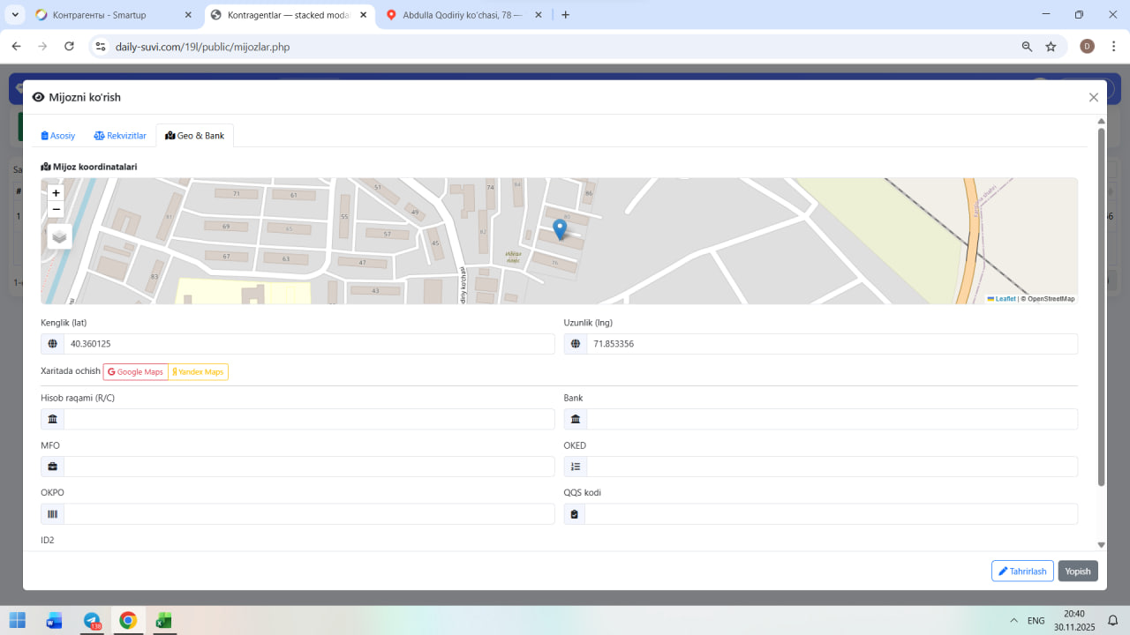Show hidden system tray icons

(x=1013, y=621)
